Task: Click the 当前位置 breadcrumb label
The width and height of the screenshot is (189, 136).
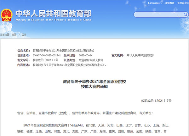Action: 5,35
